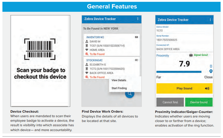Choose Start Finding from the popup menu
The image size is (223, 138).
119,88
